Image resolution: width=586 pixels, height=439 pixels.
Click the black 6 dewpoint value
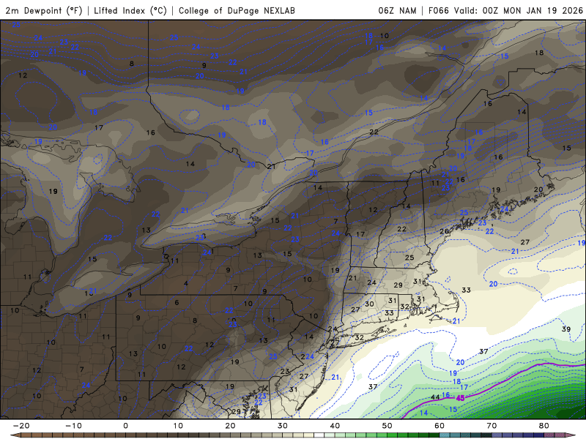pos(177,302)
